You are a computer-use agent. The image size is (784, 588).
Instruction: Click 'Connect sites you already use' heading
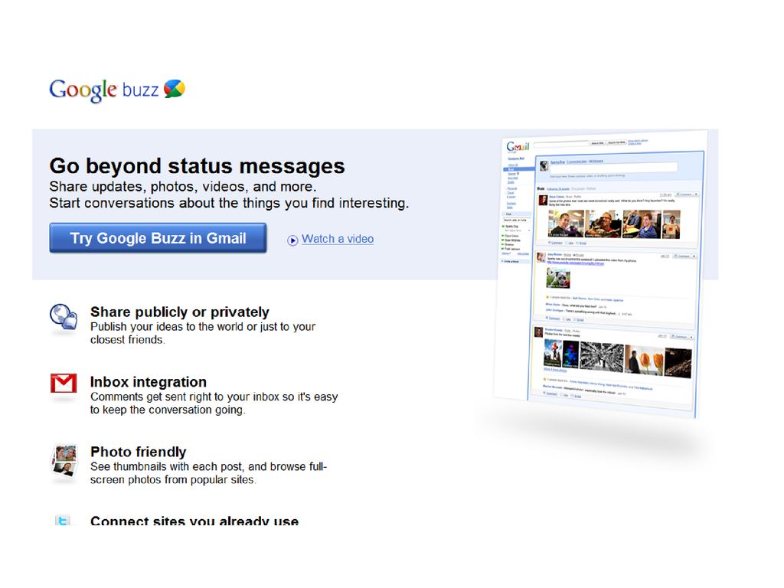click(194, 521)
